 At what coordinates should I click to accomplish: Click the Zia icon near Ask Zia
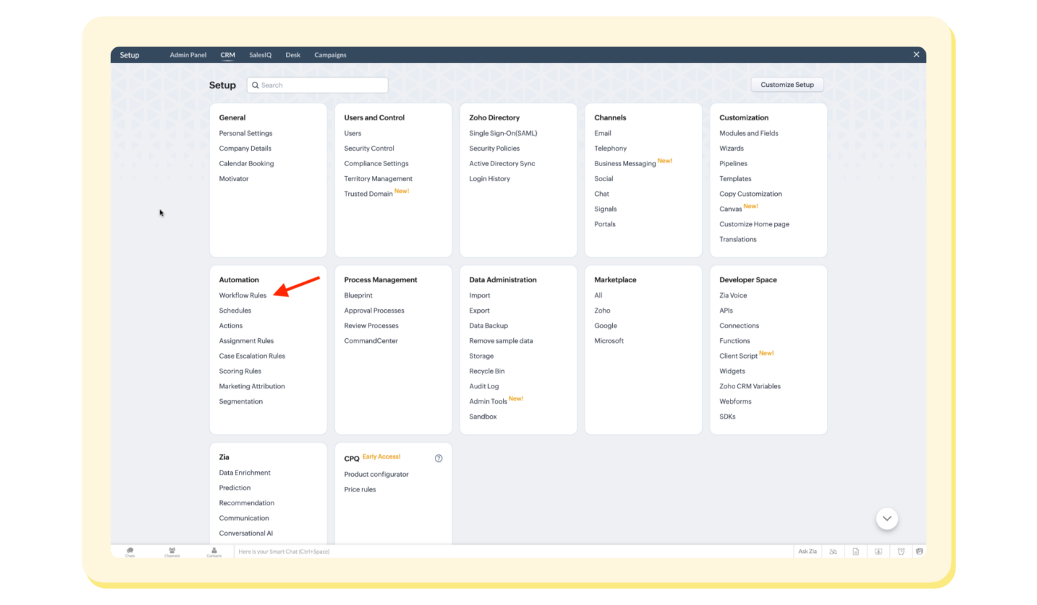point(833,551)
